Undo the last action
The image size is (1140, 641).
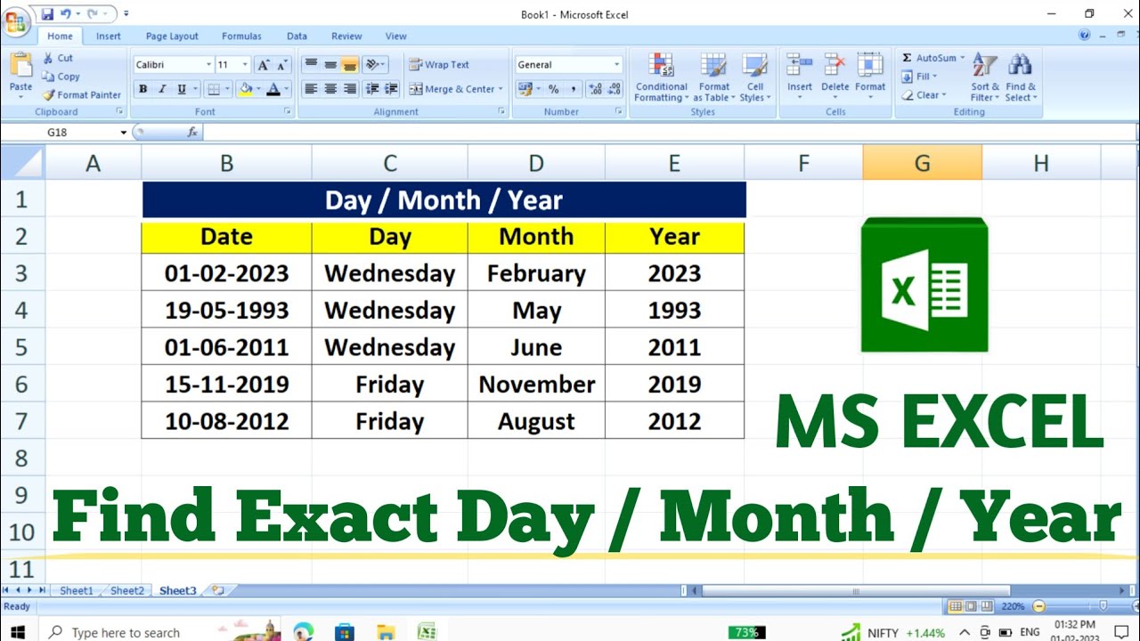point(66,14)
